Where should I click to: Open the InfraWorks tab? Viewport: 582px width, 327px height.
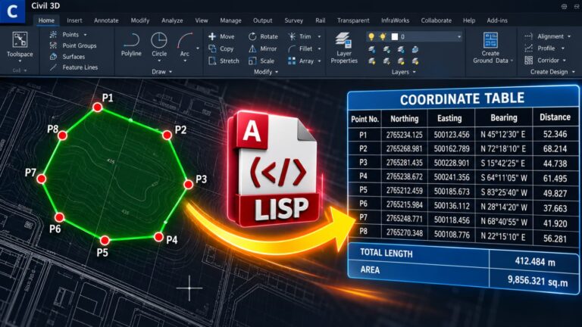click(x=395, y=20)
